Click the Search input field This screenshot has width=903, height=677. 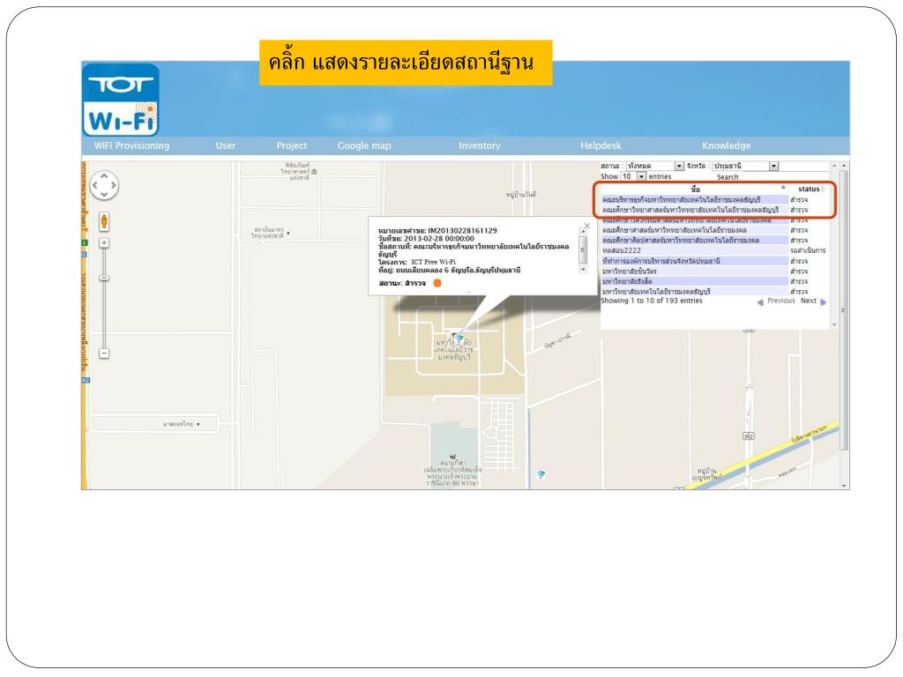coord(784,176)
